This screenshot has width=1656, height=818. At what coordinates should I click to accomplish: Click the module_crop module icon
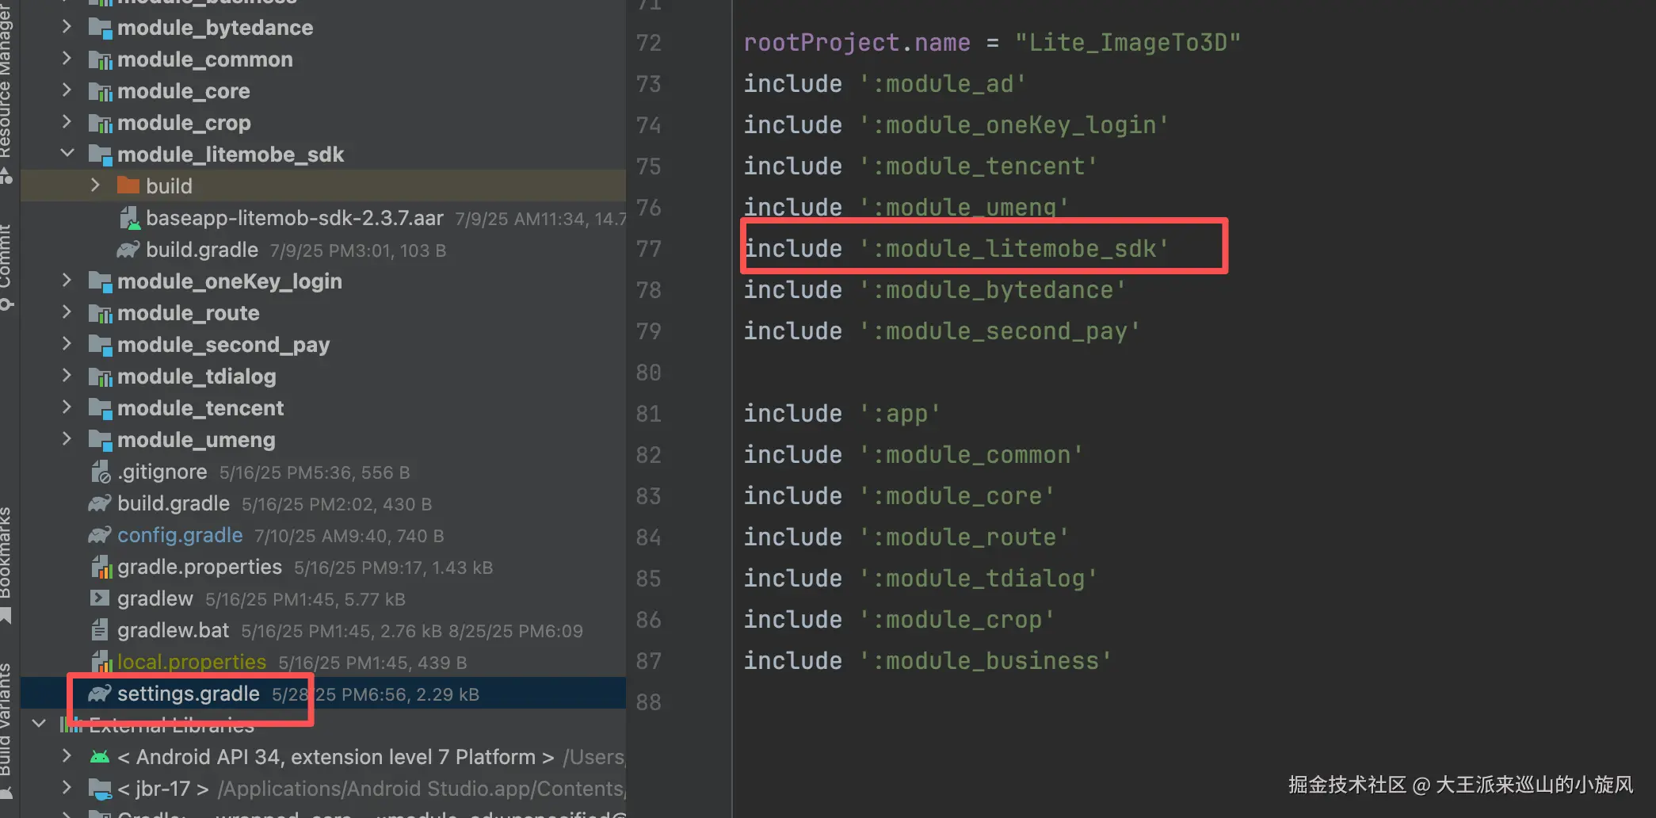coord(100,123)
